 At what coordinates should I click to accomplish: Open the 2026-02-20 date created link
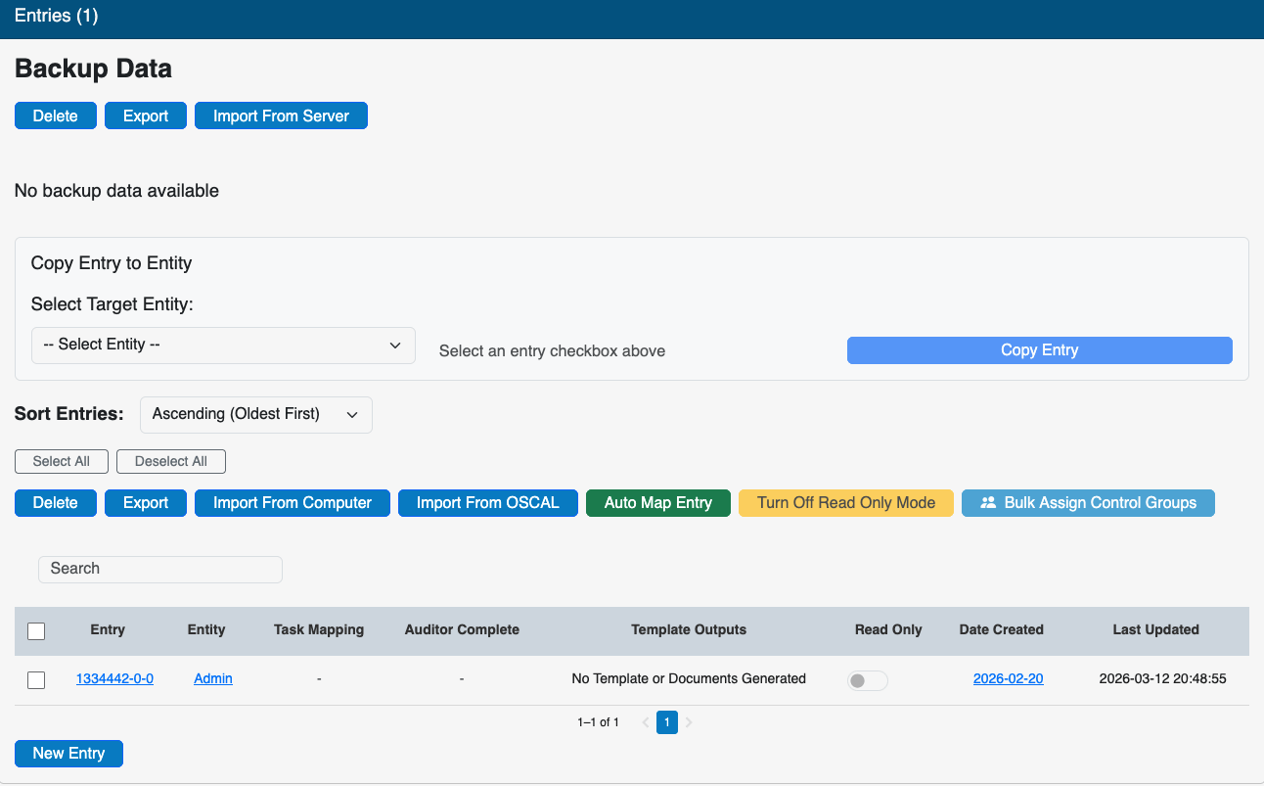click(1008, 678)
